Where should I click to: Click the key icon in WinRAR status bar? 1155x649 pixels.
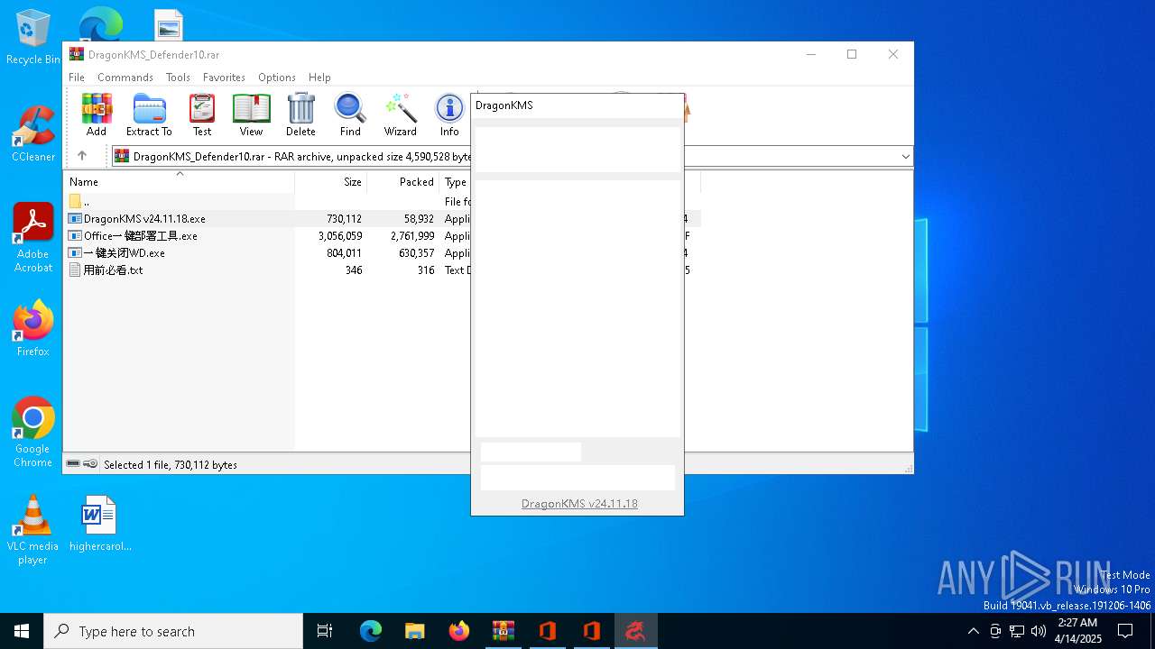click(90, 464)
